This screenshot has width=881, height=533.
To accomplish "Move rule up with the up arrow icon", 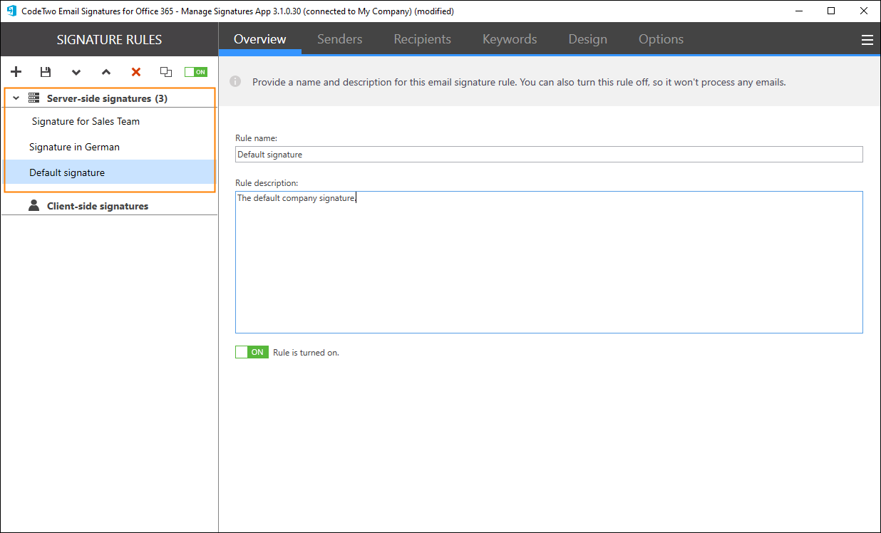I will [x=106, y=72].
